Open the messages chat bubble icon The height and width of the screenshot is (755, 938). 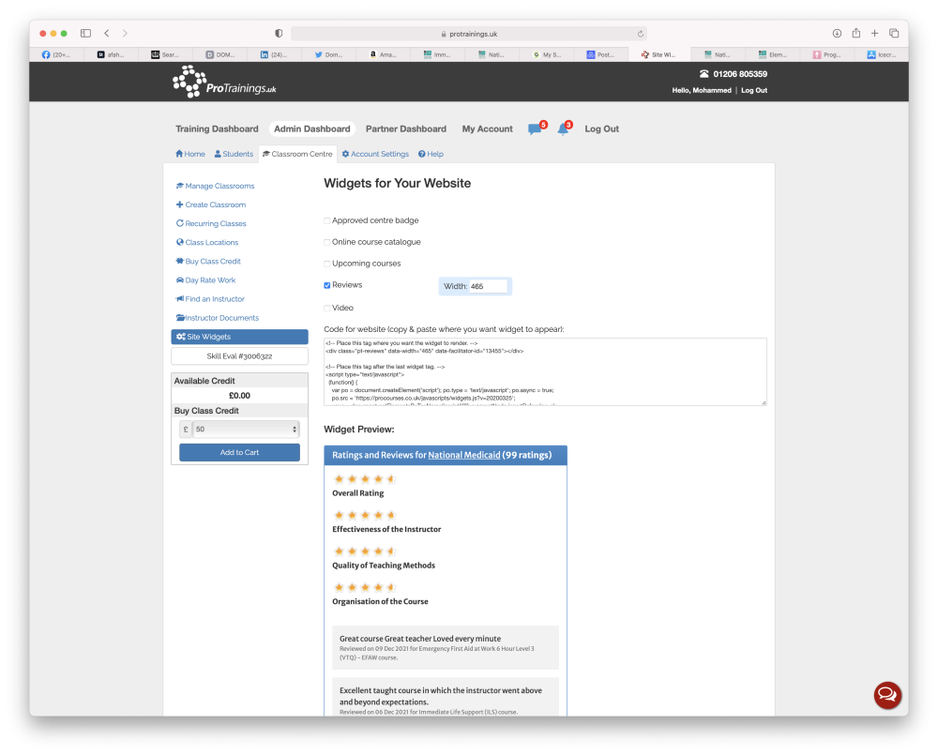tap(535, 129)
